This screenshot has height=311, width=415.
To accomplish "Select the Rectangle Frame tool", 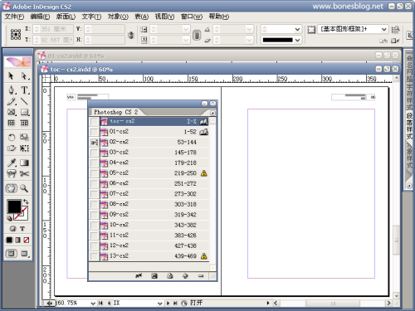I will point(11,112).
